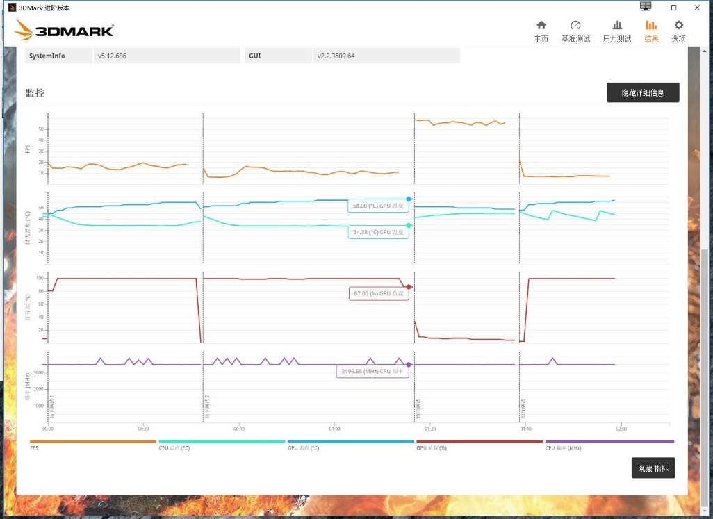713x519 pixels.
Task: Open the 压力测试 stress test icon
Action: [x=617, y=24]
